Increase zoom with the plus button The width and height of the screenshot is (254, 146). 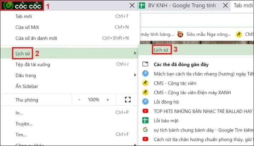coord(108,100)
